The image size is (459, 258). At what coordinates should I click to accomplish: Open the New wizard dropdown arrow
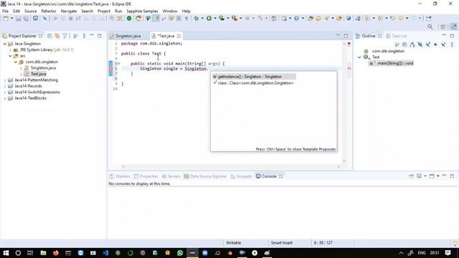coord(11,19)
